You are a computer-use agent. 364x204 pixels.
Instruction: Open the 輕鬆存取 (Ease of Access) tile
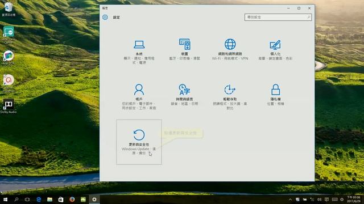pyautogui.click(x=230, y=97)
